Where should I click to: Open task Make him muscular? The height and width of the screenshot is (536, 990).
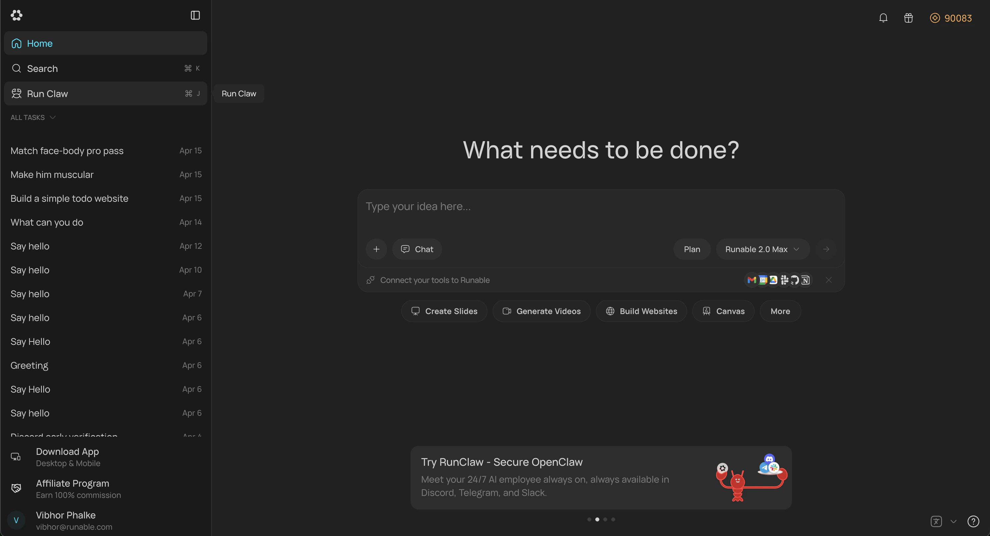point(105,175)
